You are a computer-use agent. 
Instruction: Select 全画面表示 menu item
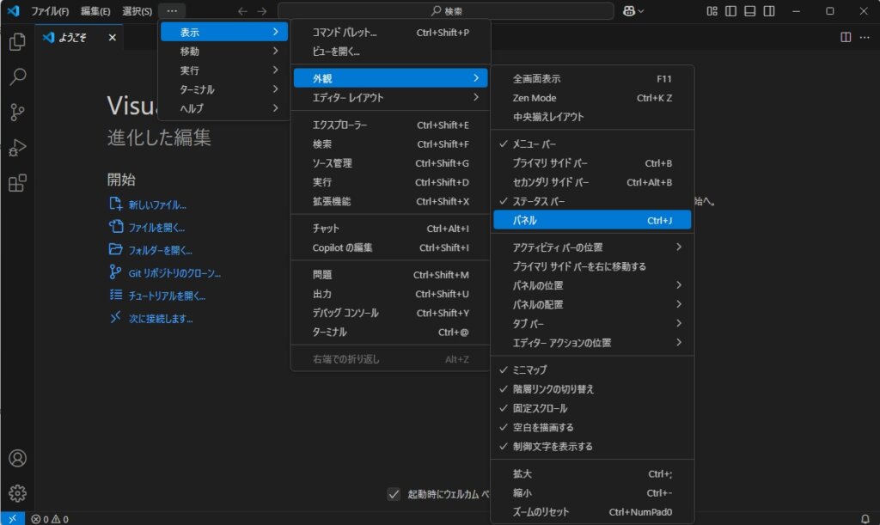coord(592,78)
